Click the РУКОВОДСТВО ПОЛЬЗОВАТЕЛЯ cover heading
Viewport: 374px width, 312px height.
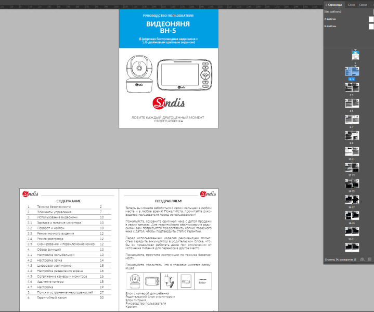click(168, 16)
